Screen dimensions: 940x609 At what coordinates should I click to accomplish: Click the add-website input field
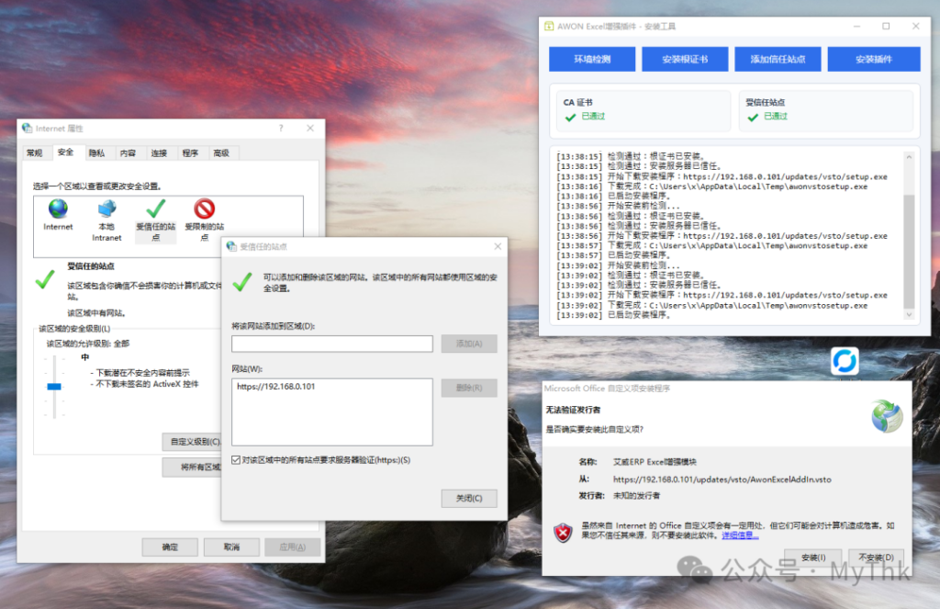tap(332, 344)
